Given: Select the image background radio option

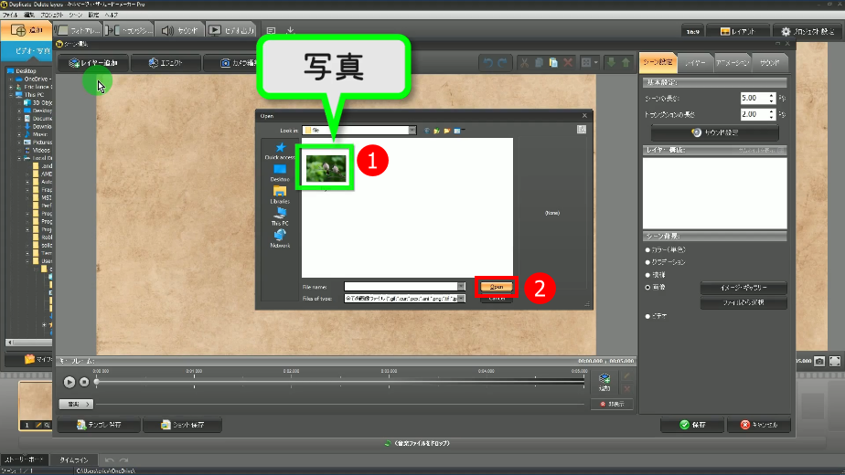Looking at the screenshot, I should pos(647,287).
